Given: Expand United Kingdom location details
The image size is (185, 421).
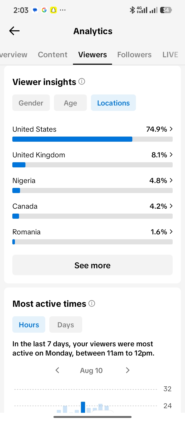Looking at the screenshot, I should (92, 159).
